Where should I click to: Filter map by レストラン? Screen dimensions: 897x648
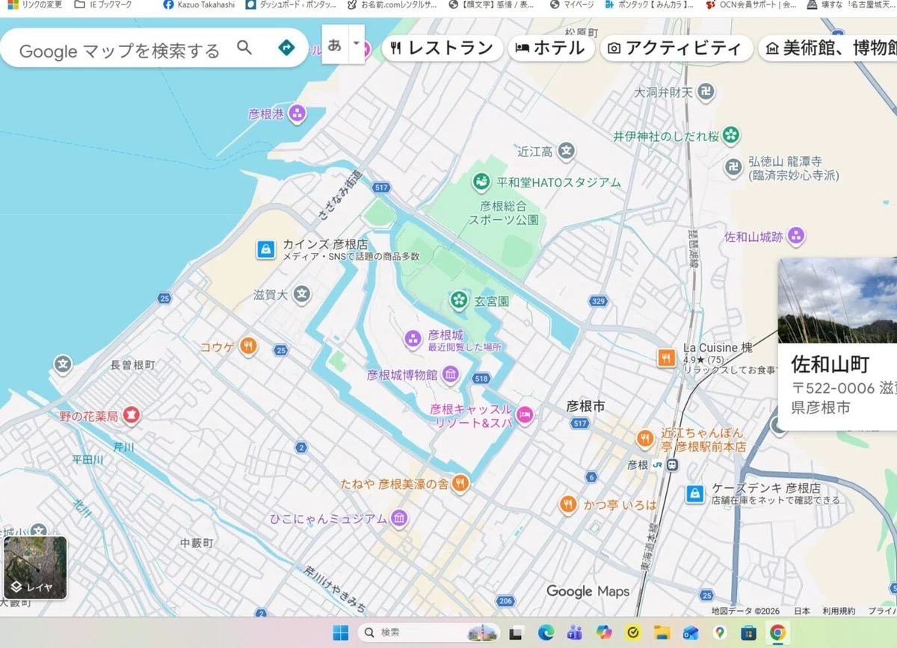[x=443, y=49]
